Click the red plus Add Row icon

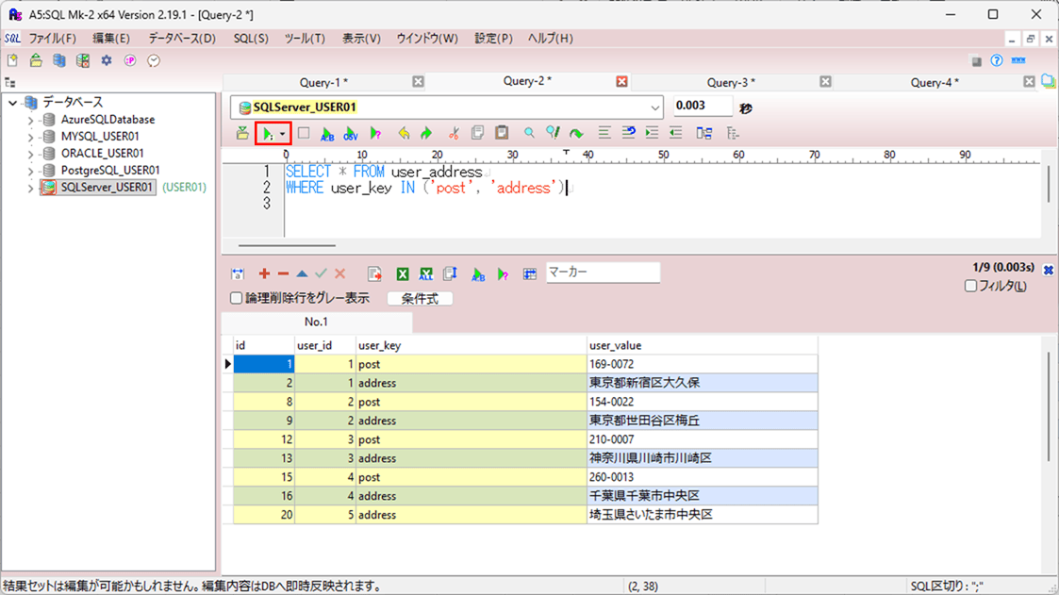(264, 273)
